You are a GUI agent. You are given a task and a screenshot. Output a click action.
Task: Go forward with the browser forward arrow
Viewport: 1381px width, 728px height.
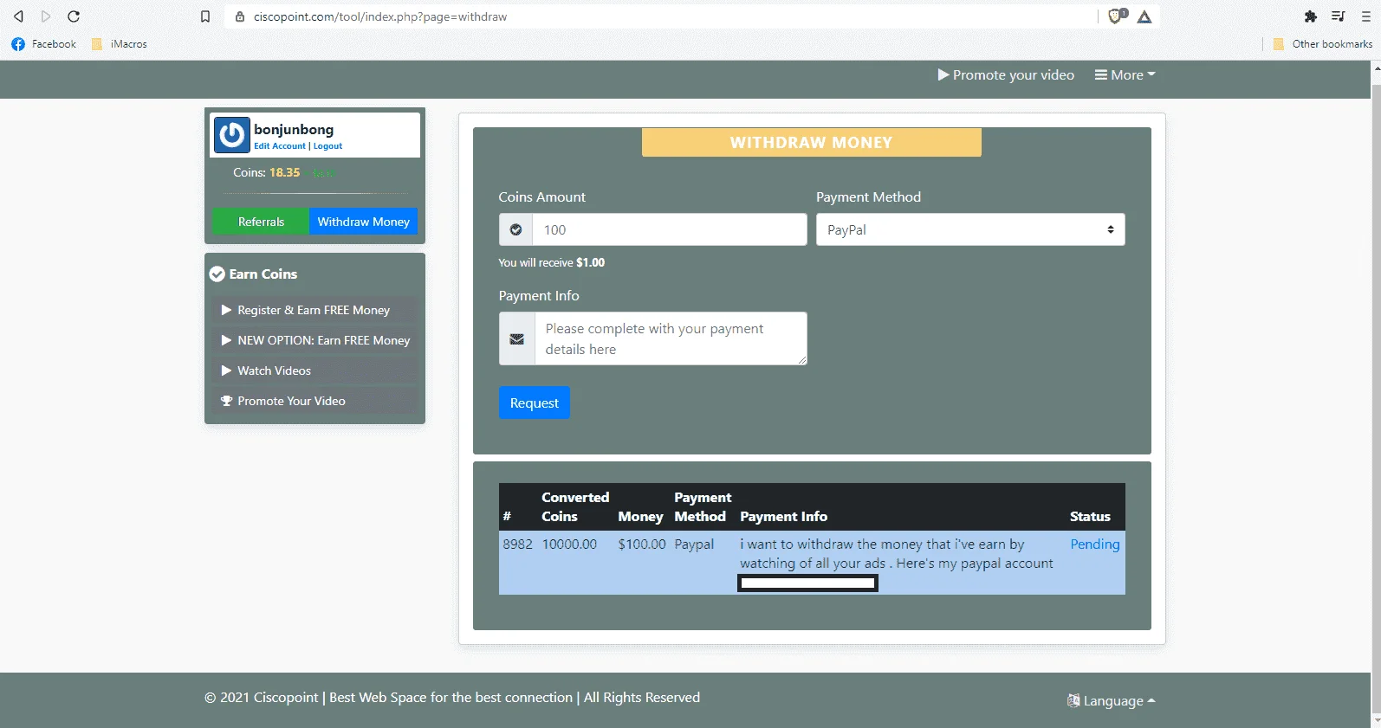click(46, 16)
